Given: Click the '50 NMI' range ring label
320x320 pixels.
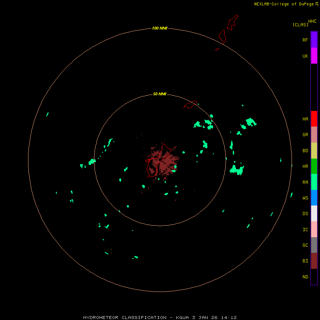Looking at the screenshot, I should tap(160, 94).
